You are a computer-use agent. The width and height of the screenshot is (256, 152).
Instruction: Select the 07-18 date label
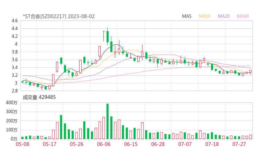click(212, 144)
